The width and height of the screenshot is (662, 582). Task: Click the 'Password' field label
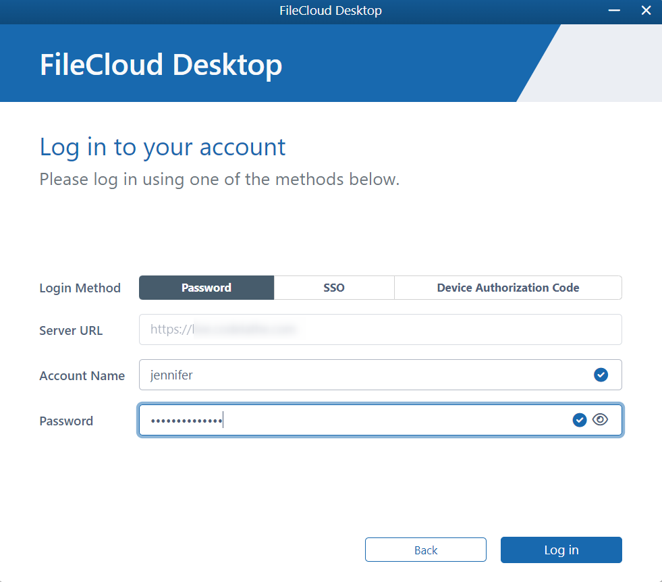click(x=66, y=421)
